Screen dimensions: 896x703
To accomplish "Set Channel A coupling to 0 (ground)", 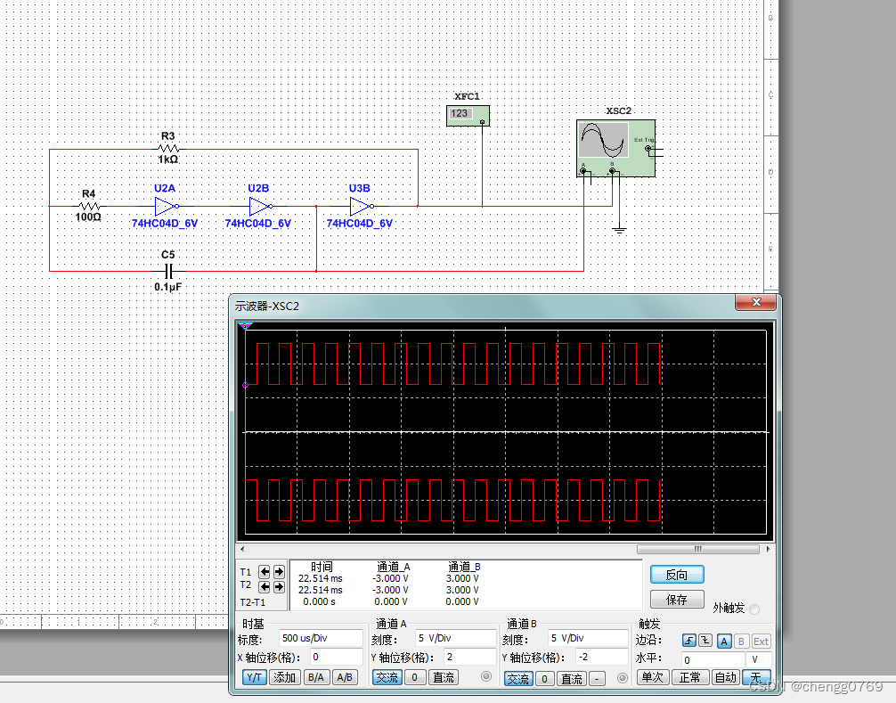I will [415, 677].
